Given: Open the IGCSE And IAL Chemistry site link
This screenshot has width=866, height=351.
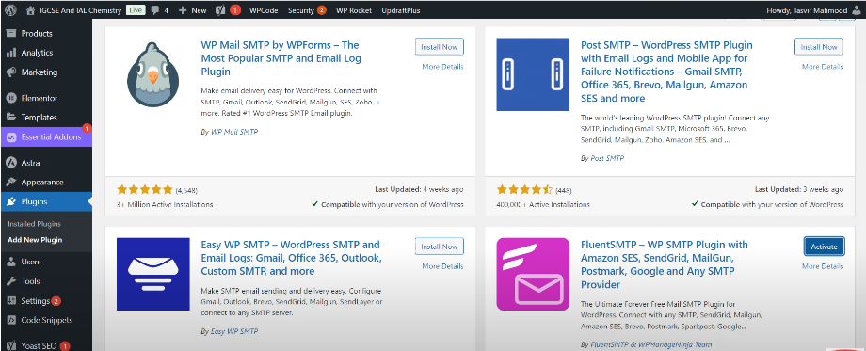Looking at the screenshot, I should tap(81, 10).
